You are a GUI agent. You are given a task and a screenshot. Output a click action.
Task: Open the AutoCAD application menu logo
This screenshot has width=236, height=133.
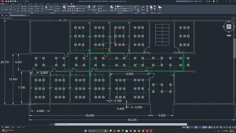[x=2, y=1]
